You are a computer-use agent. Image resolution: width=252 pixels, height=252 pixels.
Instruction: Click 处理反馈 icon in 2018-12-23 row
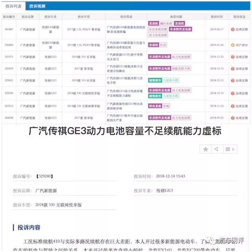click(x=233, y=57)
